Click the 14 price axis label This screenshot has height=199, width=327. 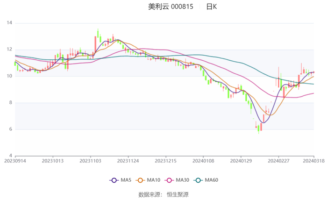click(x=9, y=23)
